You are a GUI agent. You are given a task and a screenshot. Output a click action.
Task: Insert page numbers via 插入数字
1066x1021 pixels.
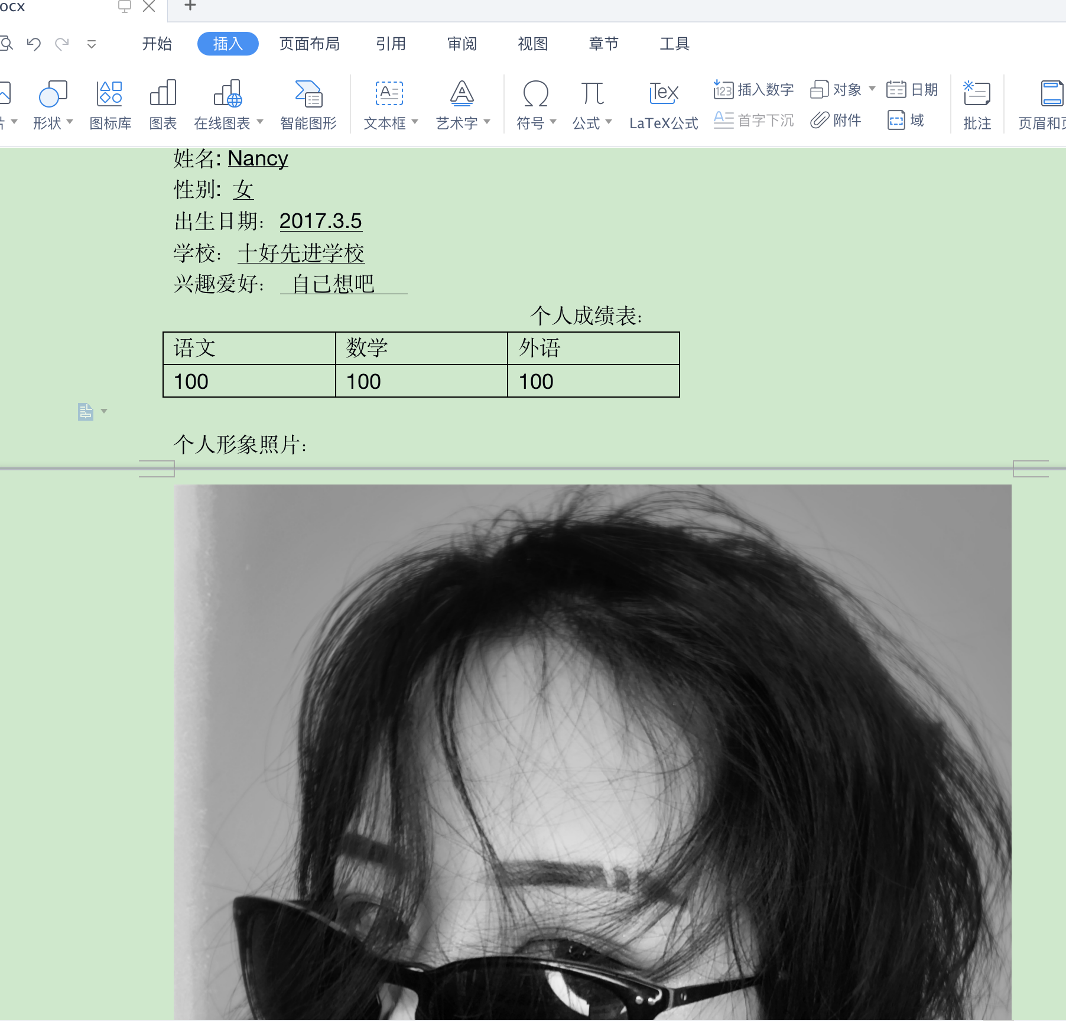(753, 90)
